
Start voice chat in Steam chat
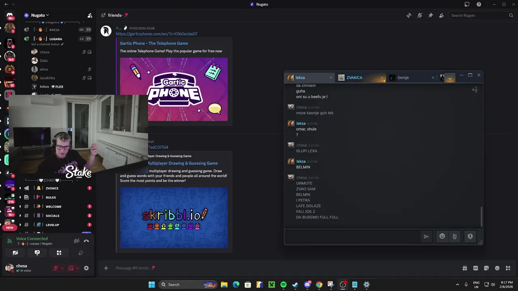point(470,236)
